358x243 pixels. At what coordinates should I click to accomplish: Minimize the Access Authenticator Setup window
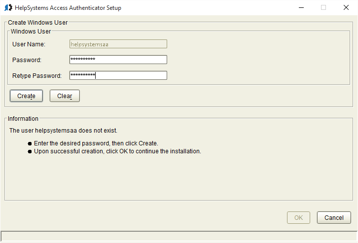pos(301,8)
